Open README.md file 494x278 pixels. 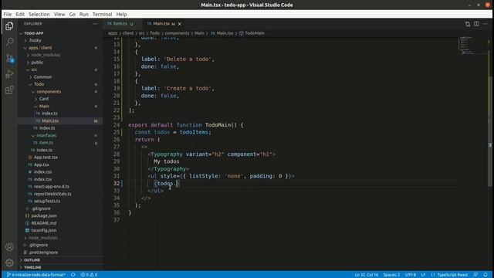point(60,223)
